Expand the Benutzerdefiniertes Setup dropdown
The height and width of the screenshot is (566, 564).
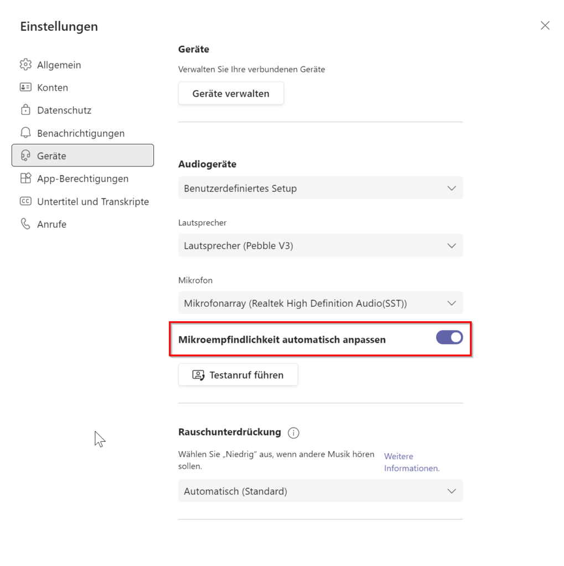pos(320,188)
